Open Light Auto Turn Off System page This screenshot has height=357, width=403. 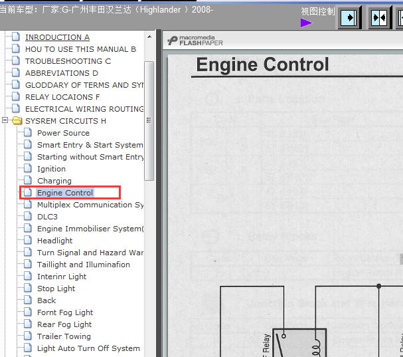[88, 348]
